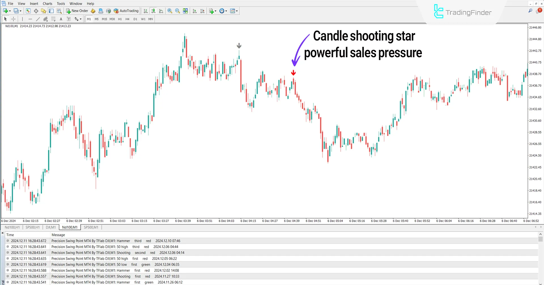544x285 pixels.
Task: Click the Zoom Out magnifier
Action: pos(178,11)
